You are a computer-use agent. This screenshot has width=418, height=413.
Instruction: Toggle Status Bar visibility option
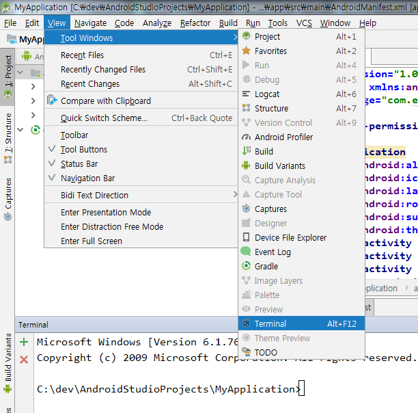tap(79, 164)
